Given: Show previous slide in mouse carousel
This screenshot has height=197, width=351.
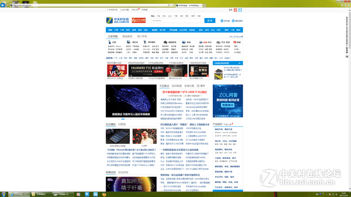Looking at the screenshot, I should click(108, 100).
